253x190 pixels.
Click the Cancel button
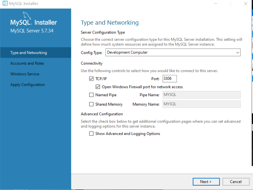(x=236, y=182)
